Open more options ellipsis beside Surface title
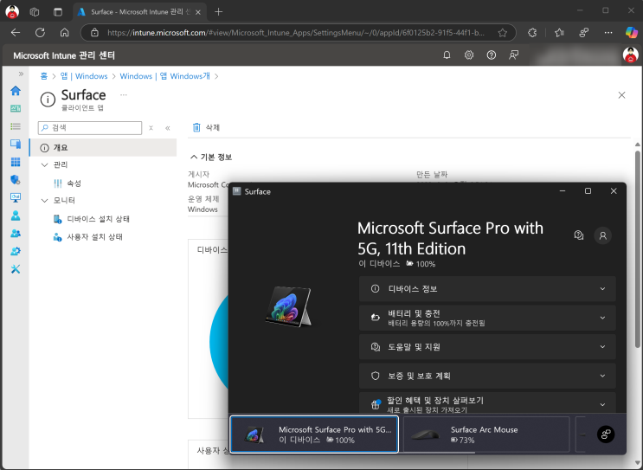 coord(124,94)
